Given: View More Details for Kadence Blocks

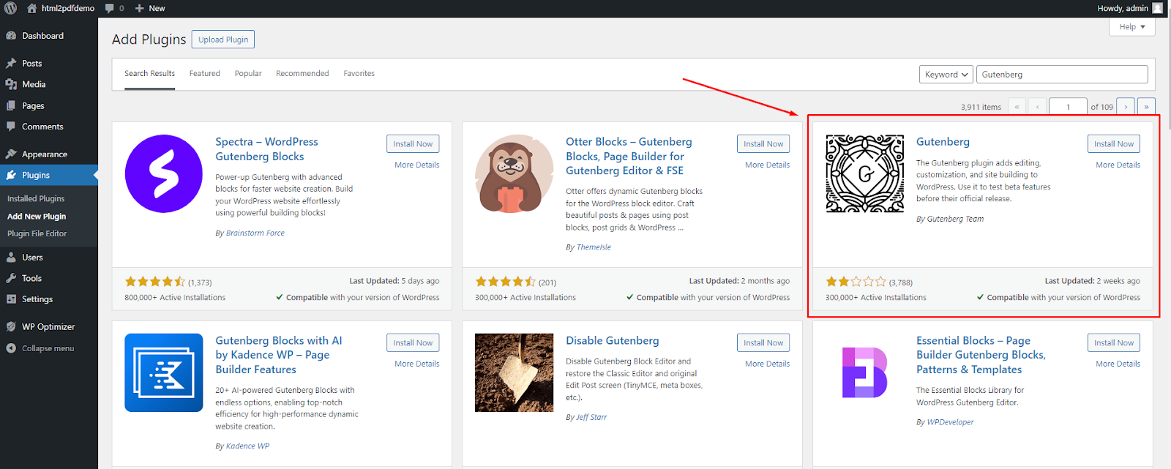Looking at the screenshot, I should tap(417, 364).
